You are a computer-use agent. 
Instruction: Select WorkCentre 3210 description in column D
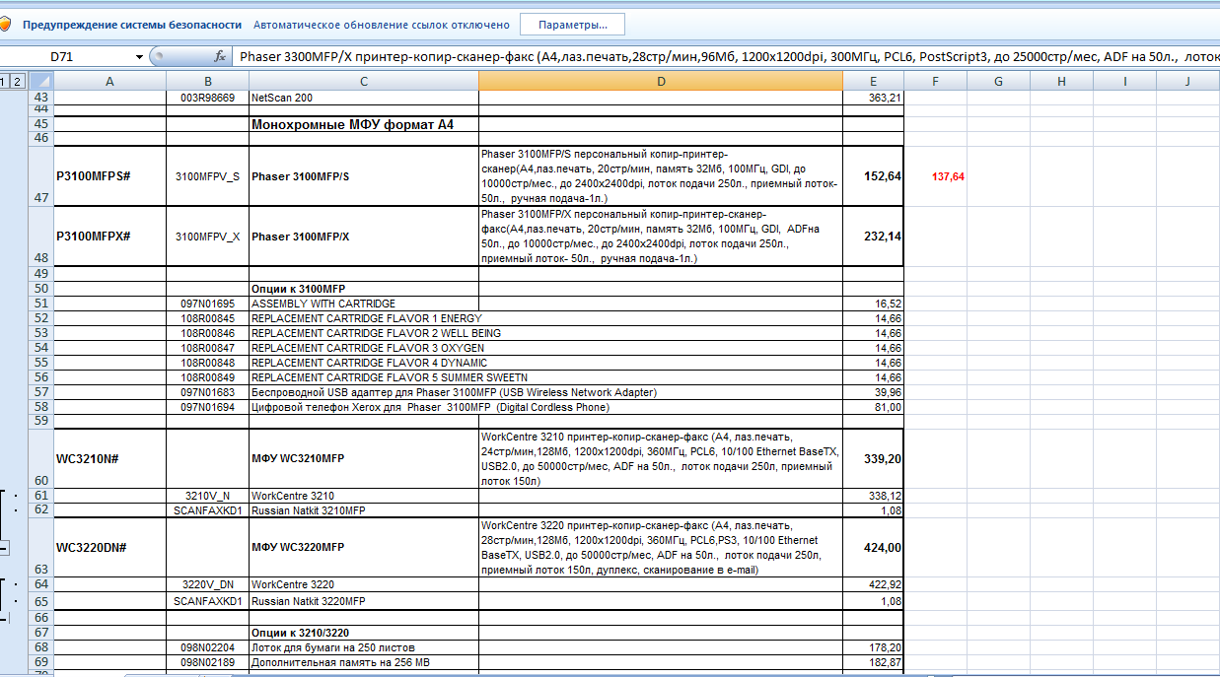click(x=661, y=458)
